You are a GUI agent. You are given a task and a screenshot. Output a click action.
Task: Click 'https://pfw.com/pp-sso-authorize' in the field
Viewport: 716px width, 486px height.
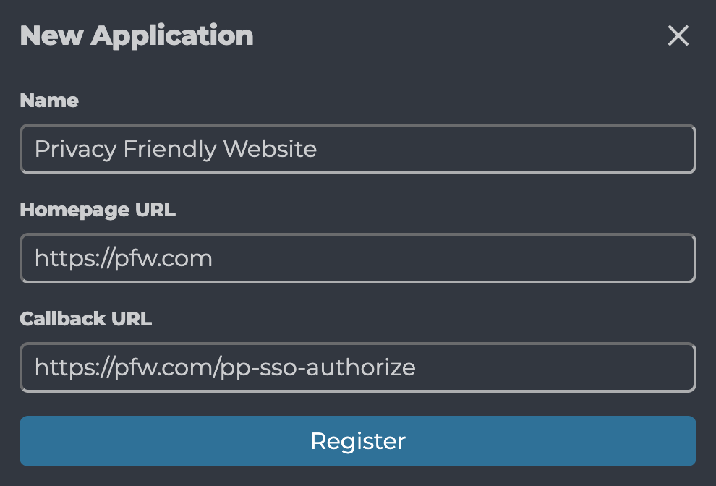click(x=224, y=367)
